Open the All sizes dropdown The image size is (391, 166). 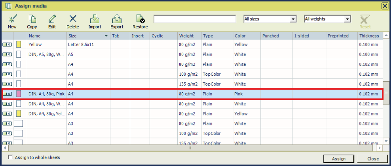(270, 19)
